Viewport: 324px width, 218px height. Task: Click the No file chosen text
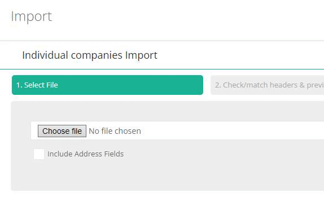pyautogui.click(x=115, y=131)
